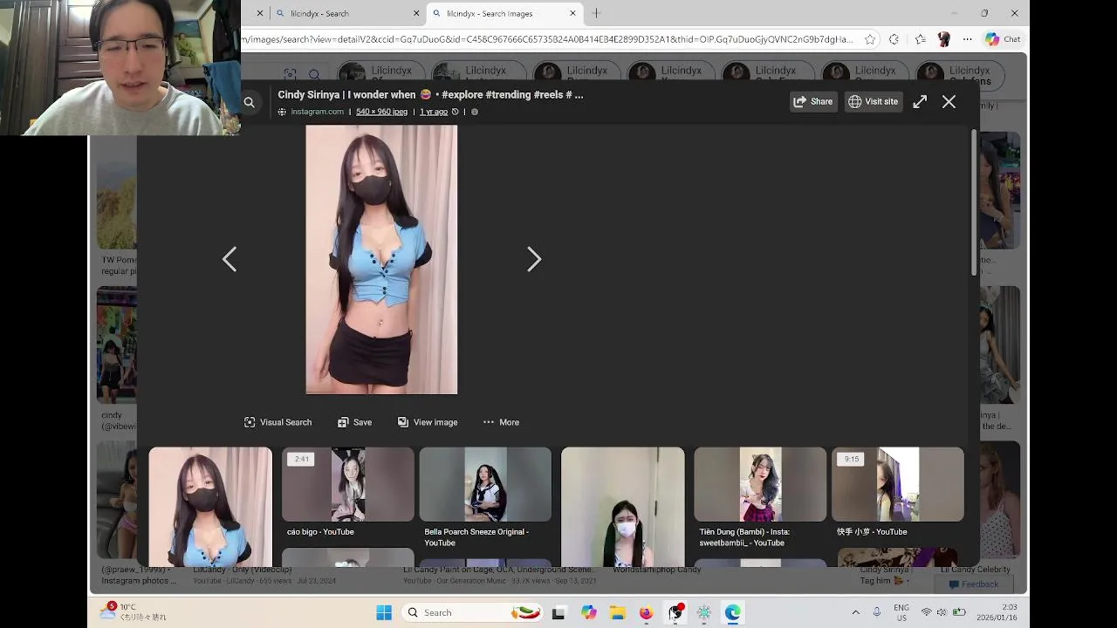1117x628 pixels.
Task: Click the main enlarged image preview
Action: click(x=381, y=260)
